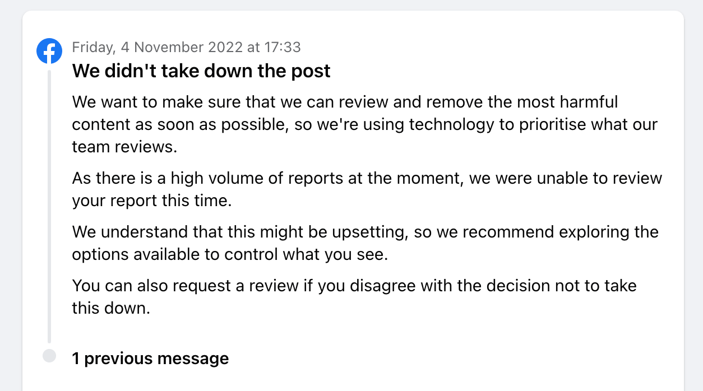Image resolution: width=703 pixels, height=391 pixels.
Task: Click the paragraph starting "You can also request"
Action: coord(354,296)
